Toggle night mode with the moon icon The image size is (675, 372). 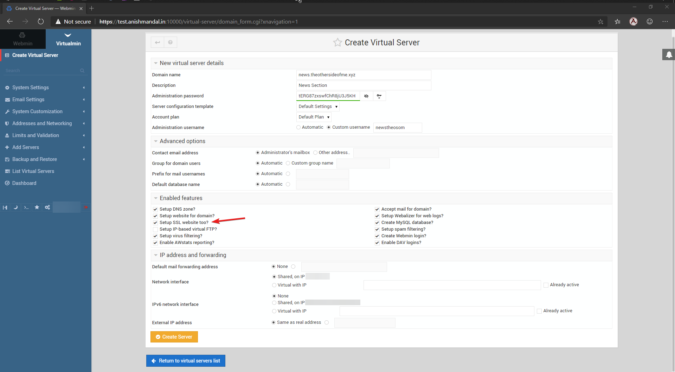(15, 207)
